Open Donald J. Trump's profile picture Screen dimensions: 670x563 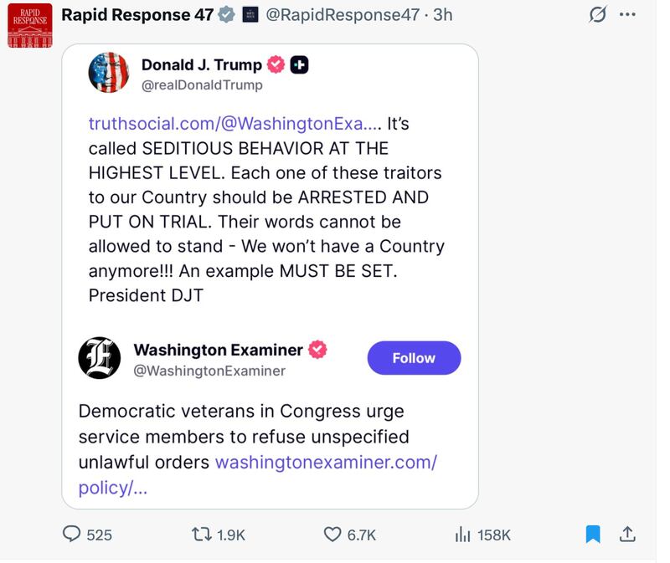(x=106, y=72)
